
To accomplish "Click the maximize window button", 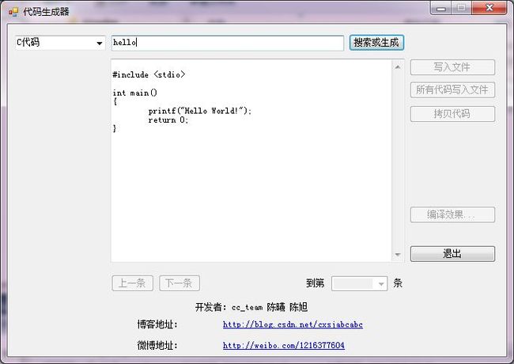I will coord(461,8).
